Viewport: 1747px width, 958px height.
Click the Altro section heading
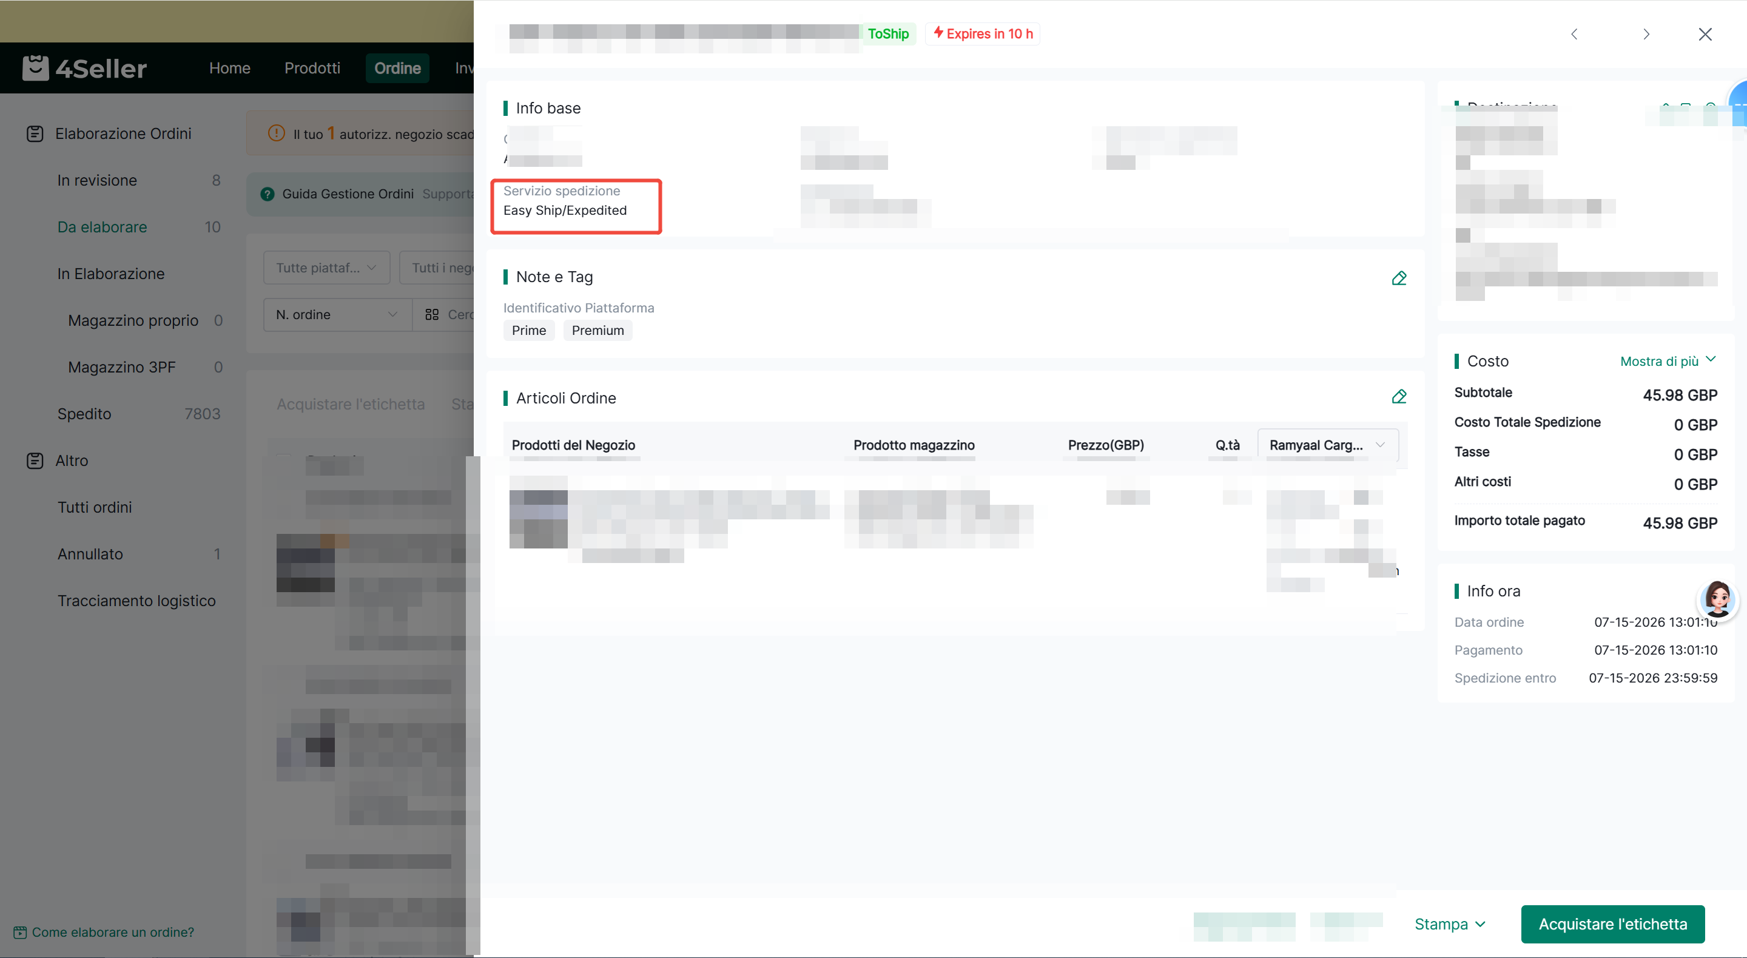pyautogui.click(x=71, y=460)
